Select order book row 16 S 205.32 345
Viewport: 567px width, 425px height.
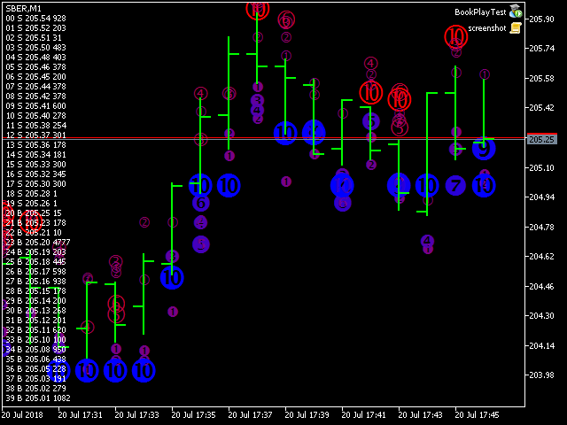click(x=35, y=174)
